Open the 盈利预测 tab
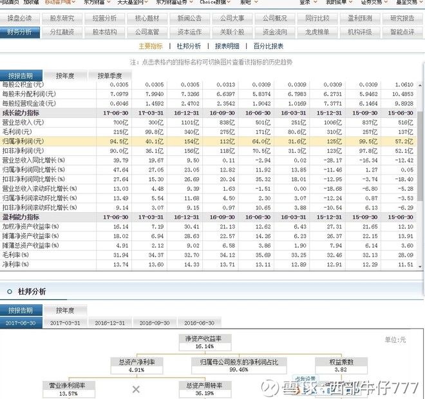The image size is (425, 399). click(x=360, y=19)
